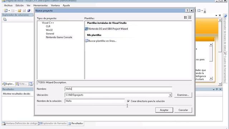This screenshot has height=129, width=229.
Task: Click the window icon on the right toolbar
Action: coord(199,10)
